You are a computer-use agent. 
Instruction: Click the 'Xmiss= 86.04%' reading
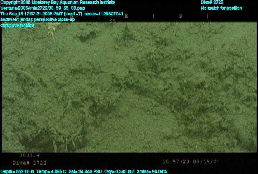[x=152, y=172]
